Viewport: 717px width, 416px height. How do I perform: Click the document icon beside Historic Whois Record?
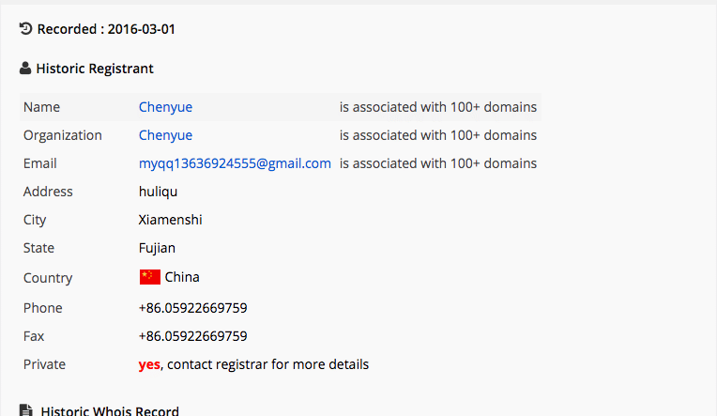[26, 411]
